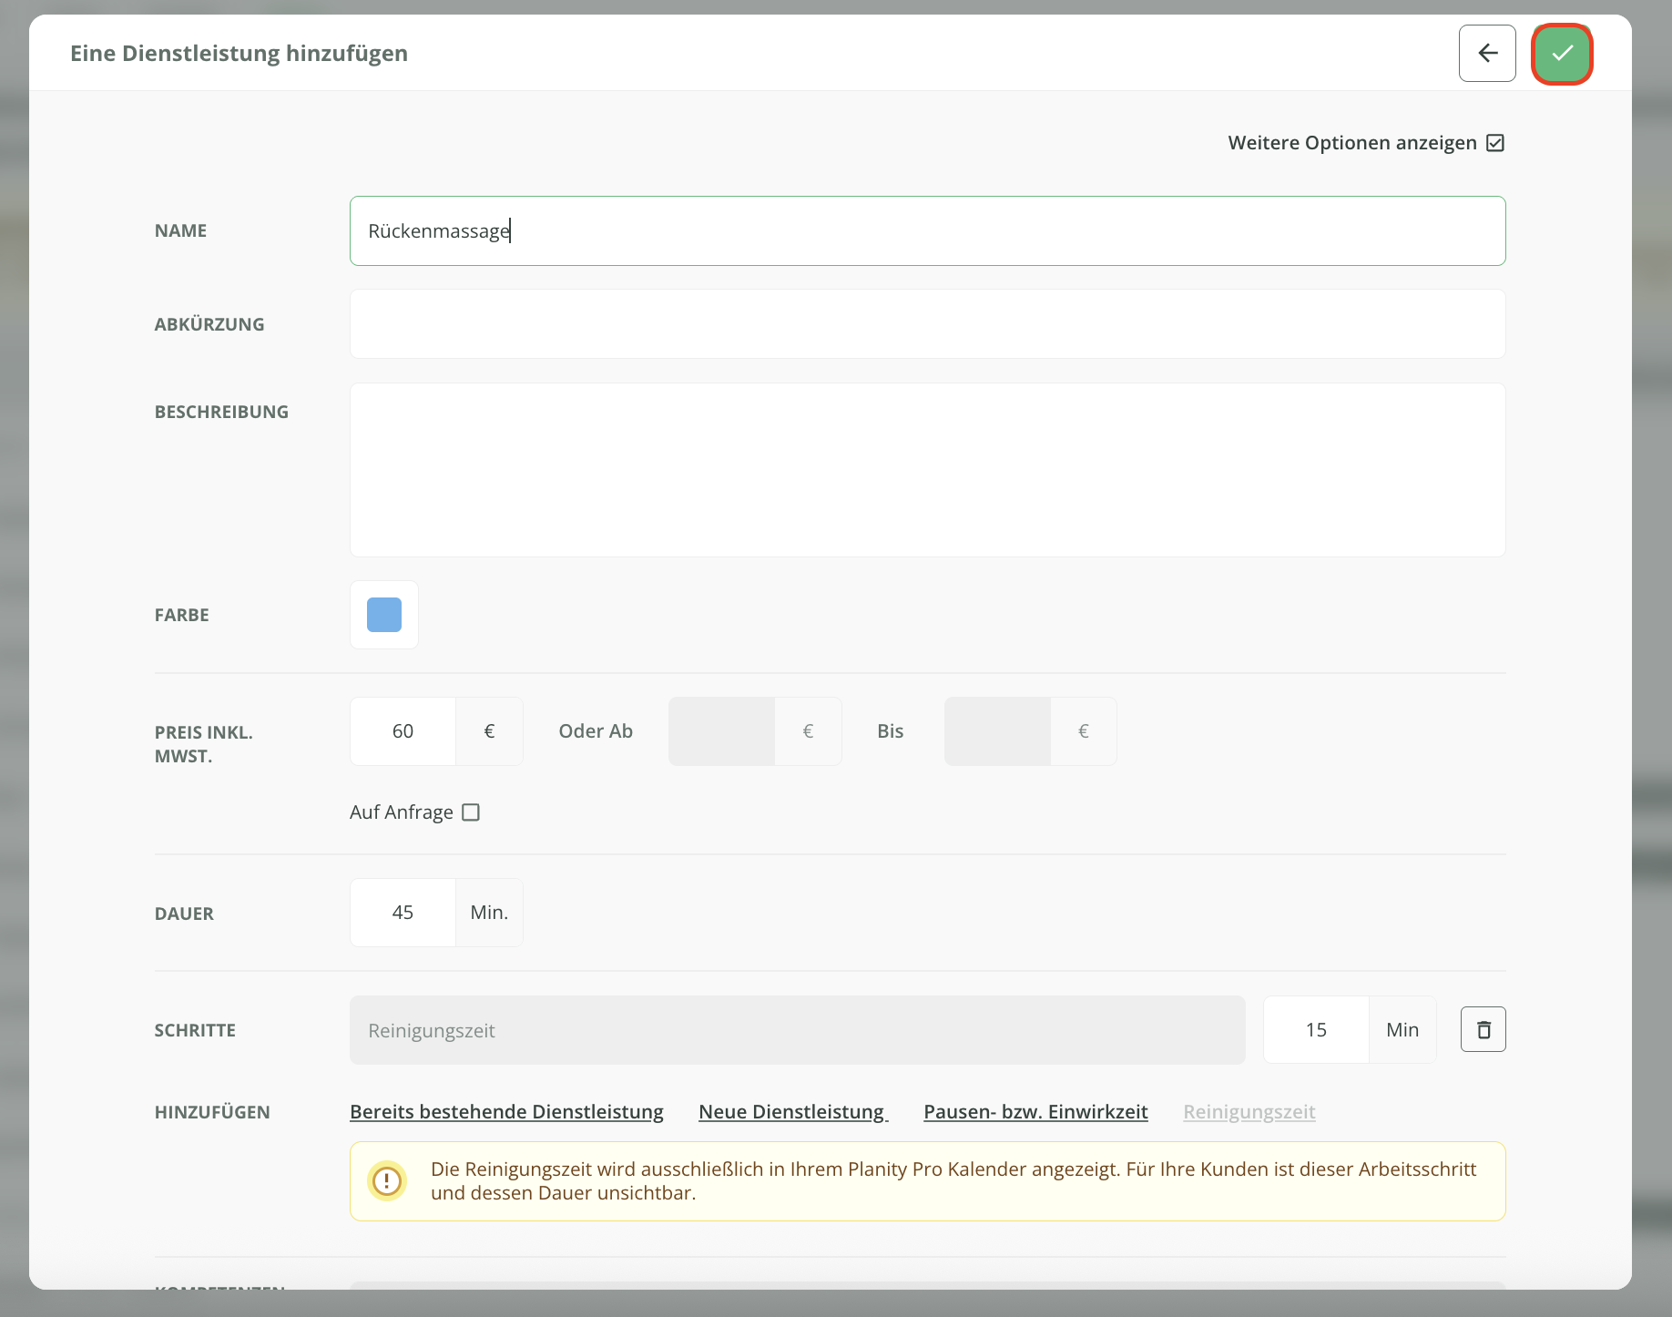
Task: Confirm with the green checkmark button
Action: pyautogui.click(x=1562, y=54)
